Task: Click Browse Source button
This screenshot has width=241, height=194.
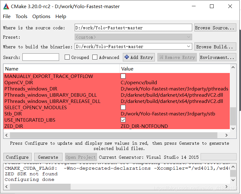Action: click(215, 28)
